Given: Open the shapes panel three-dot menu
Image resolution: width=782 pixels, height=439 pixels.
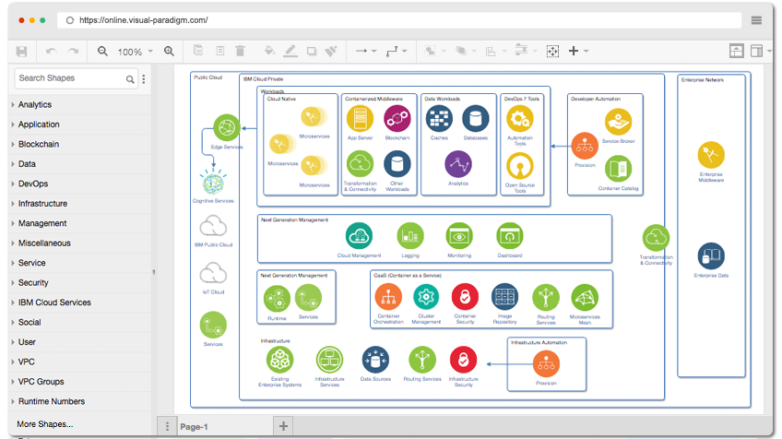Looking at the screenshot, I should [x=144, y=78].
